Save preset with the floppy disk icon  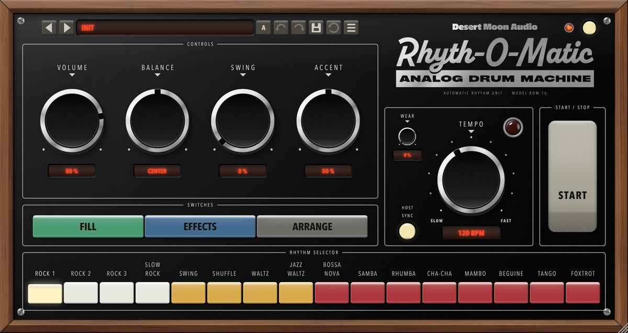(x=316, y=28)
